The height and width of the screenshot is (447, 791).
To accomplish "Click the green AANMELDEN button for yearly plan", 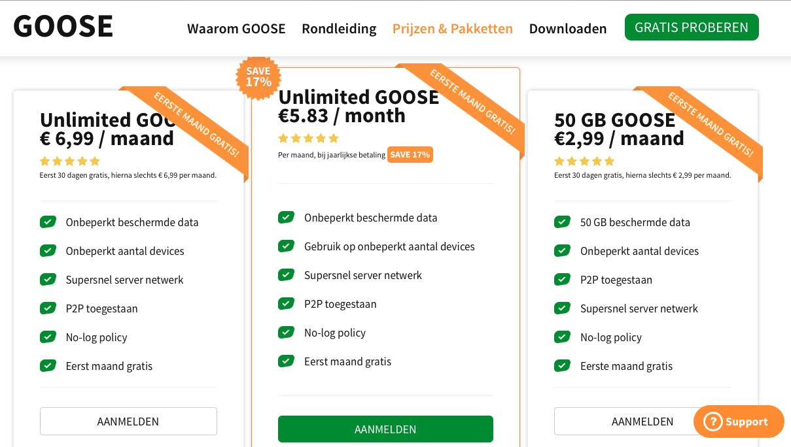I will [385, 429].
